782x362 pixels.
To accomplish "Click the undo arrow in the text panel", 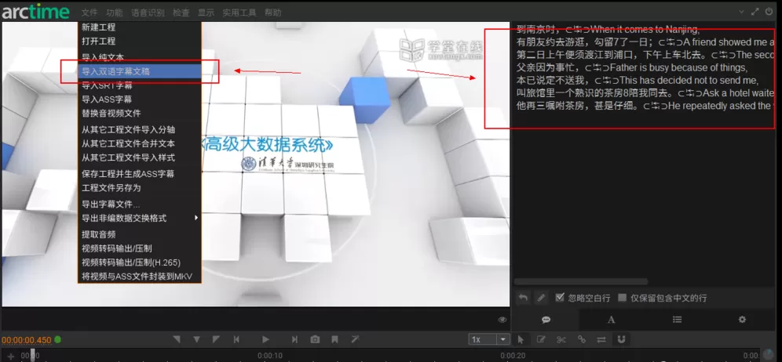I will [x=523, y=298].
